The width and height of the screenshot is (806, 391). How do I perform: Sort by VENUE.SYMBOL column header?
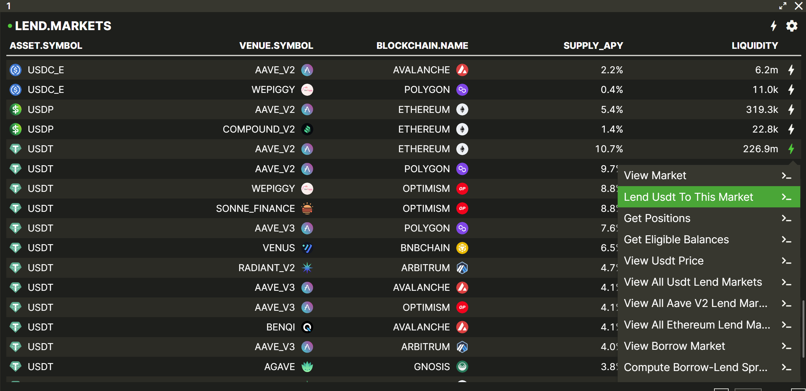pyautogui.click(x=276, y=46)
